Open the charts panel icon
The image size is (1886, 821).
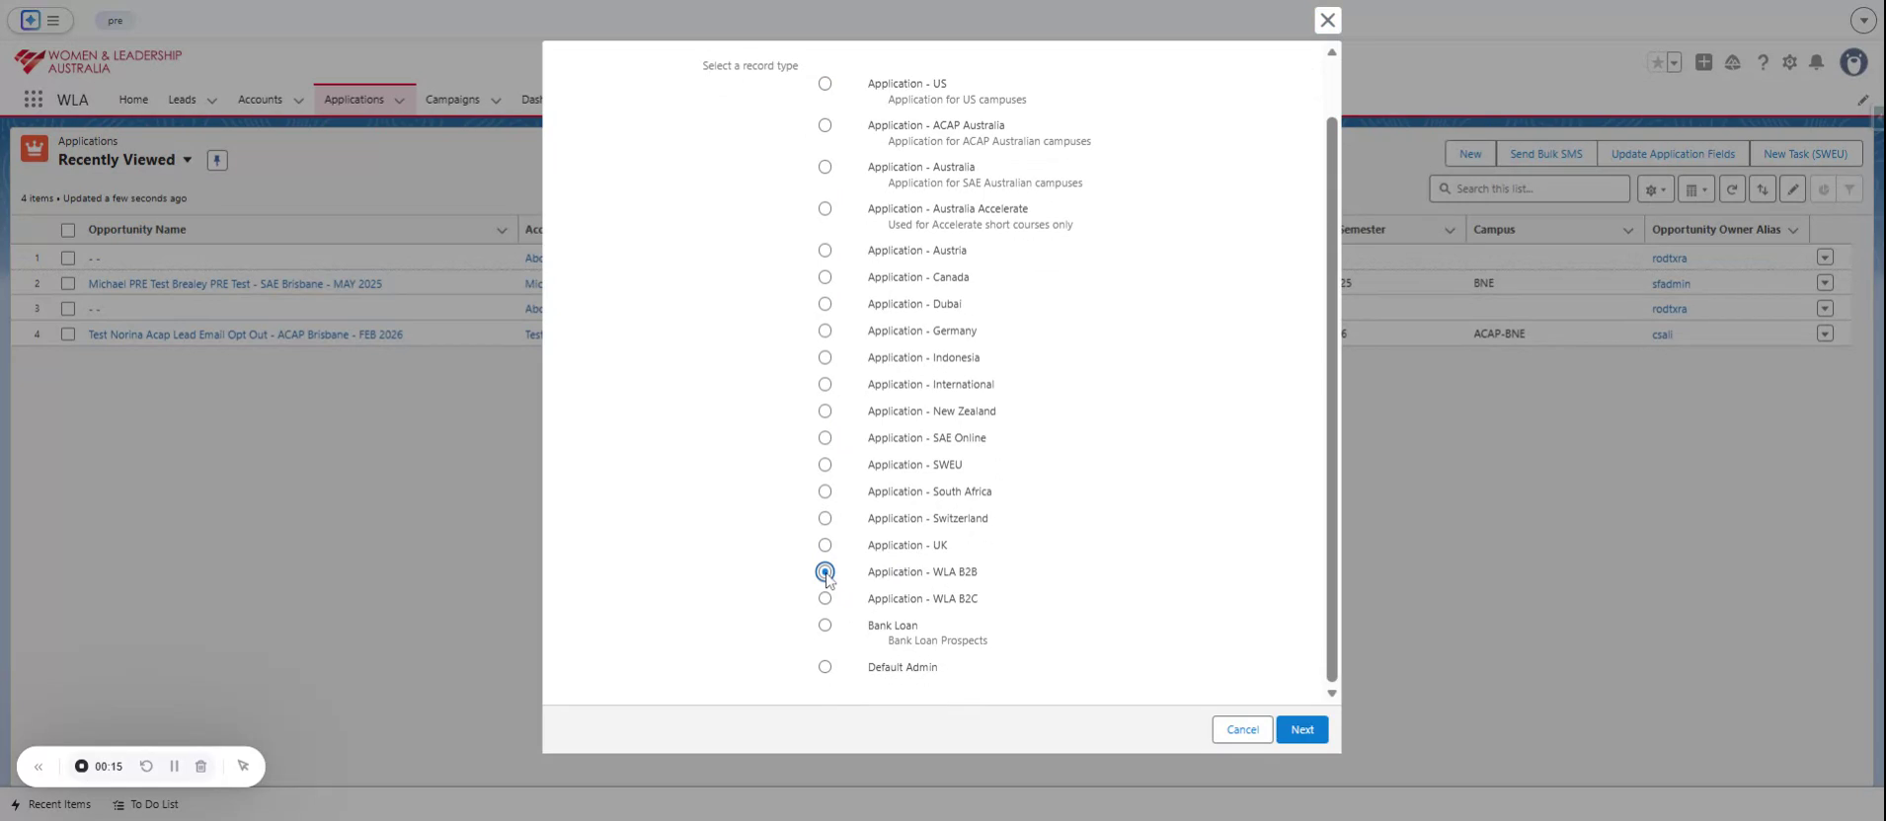click(x=1824, y=188)
